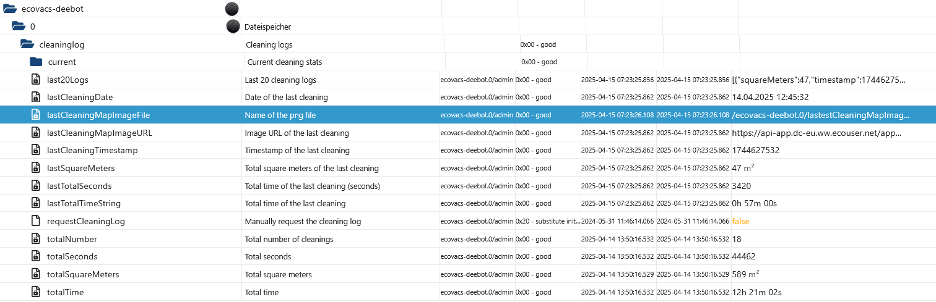Click ecovacs-deebot.0/admin on the totalTime row
The image size is (936, 302).
477,292
